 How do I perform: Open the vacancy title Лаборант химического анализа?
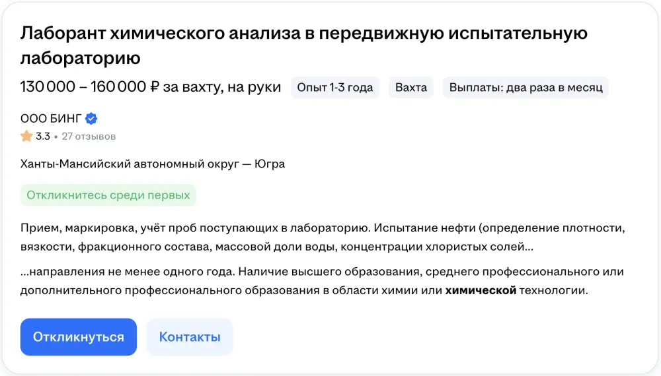[x=303, y=46]
